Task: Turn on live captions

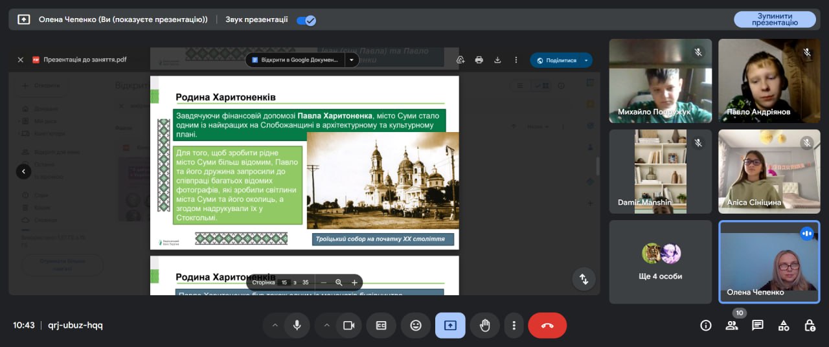Action: 381,326
